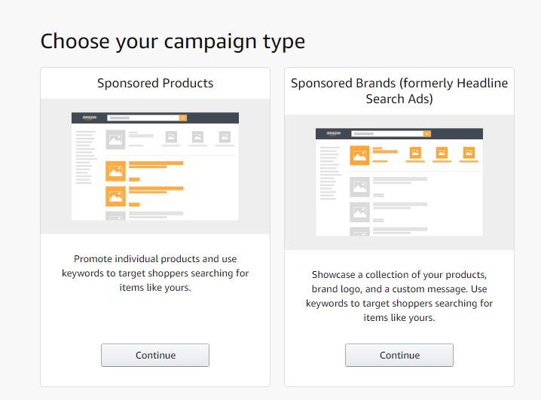Click large gray image icon in Sponsored Products preview
The width and height of the screenshot is (541, 400).
coord(115,139)
